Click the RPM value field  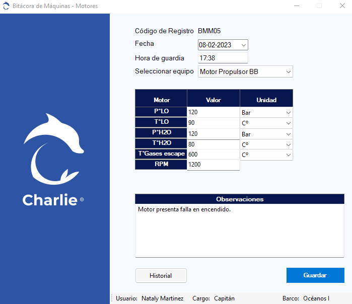pyautogui.click(x=213, y=165)
